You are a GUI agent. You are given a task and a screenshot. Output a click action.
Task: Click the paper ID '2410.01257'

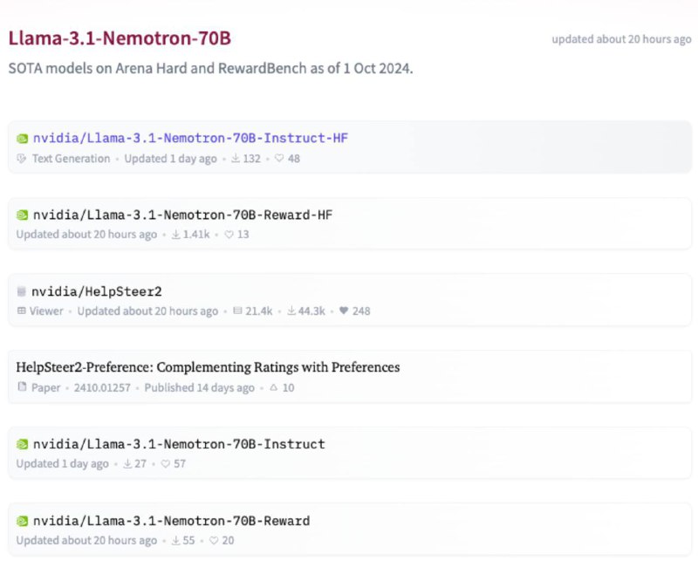click(x=102, y=387)
